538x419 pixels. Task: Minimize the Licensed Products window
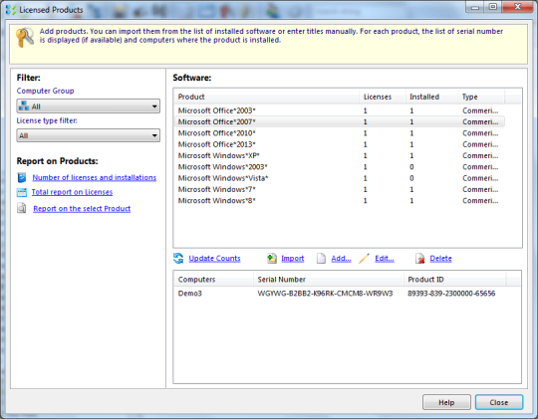click(475, 7)
